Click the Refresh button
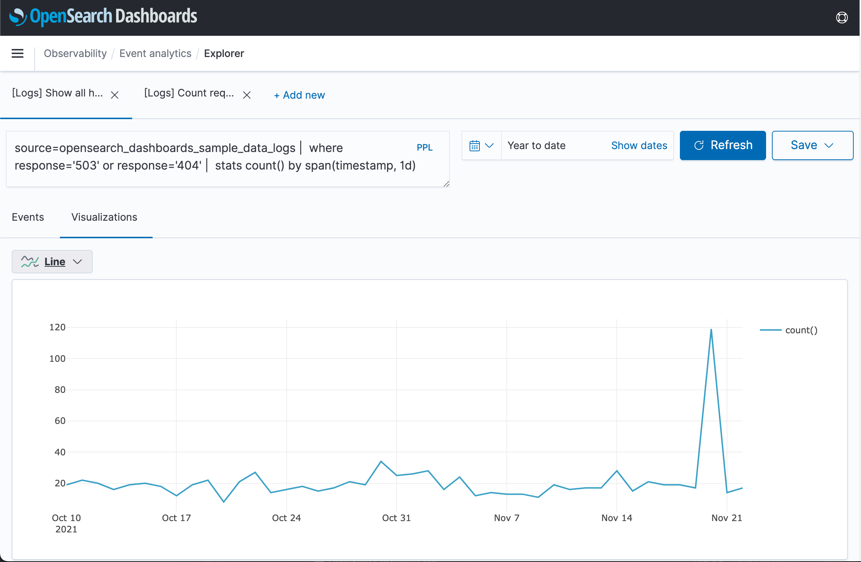This screenshot has height=562, width=861. pyautogui.click(x=723, y=145)
